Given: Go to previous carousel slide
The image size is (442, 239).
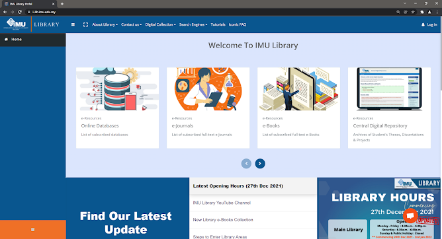Looking at the screenshot, I should 246,163.
